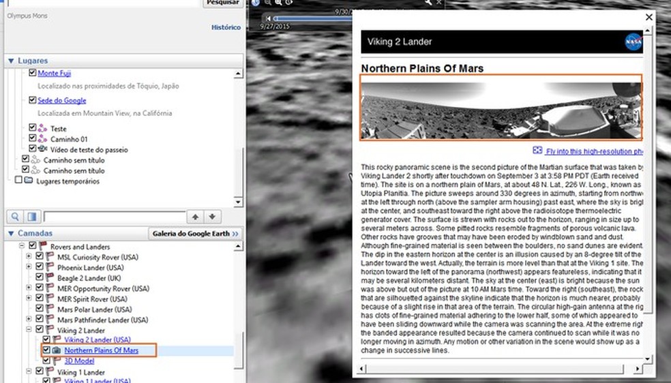This screenshot has width=671, height=383.
Task: Open the 3D Model link under Viking 2
Action: [x=79, y=361]
